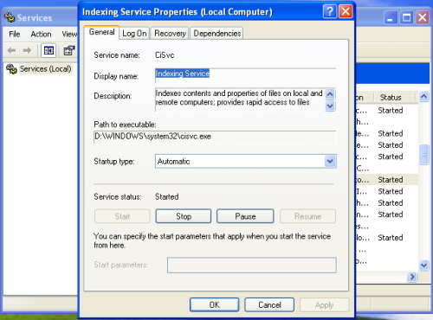Click the Forward arrow in Services toolbar
This screenshot has width=433, height=320.
(x=27, y=51)
